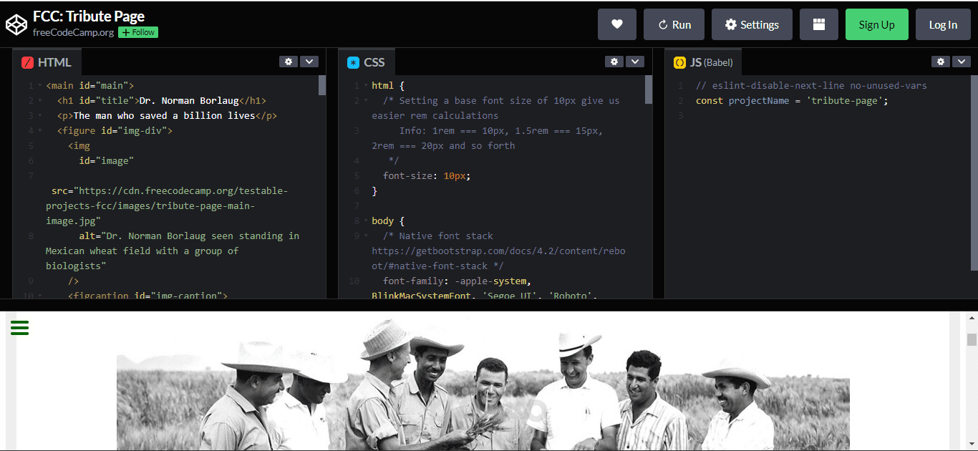The image size is (978, 451).
Task: Expand the HTML editor dropdown chevron
Action: (309, 62)
